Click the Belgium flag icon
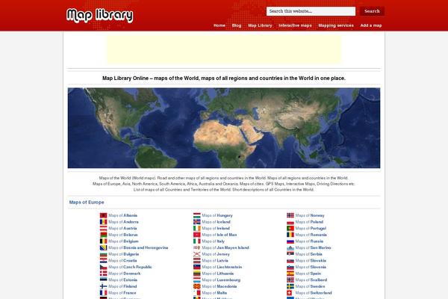Screen dimensions: 448x299 pyautogui.click(x=103, y=241)
